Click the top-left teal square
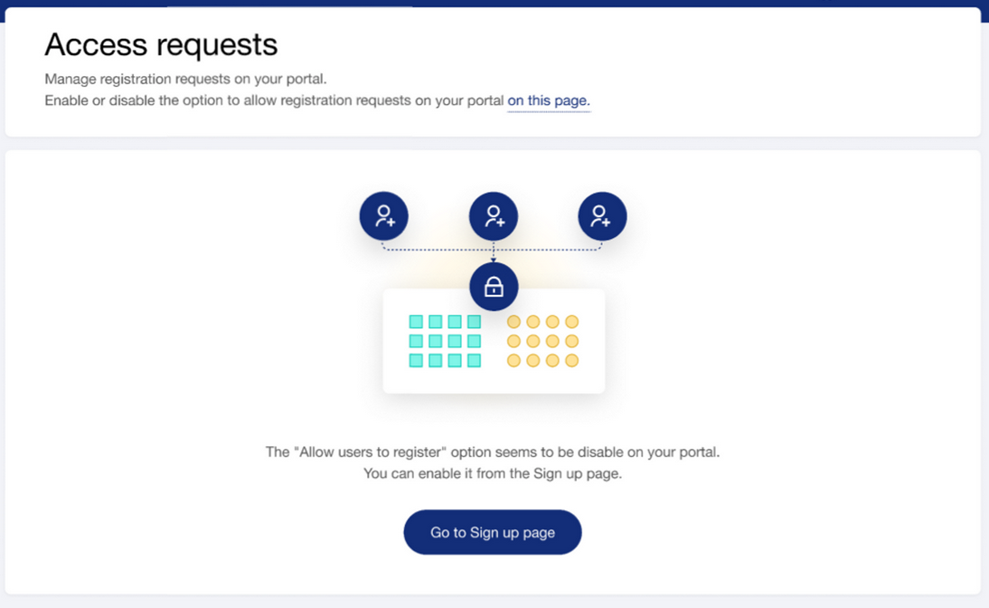 click(416, 321)
